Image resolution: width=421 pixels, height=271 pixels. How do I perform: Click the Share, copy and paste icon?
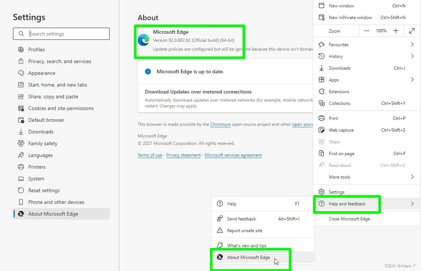pyautogui.click(x=21, y=96)
